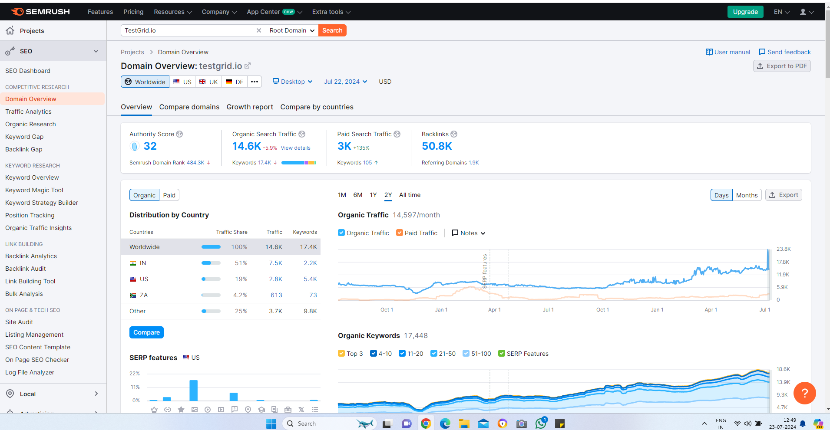Open the Desktop device dropdown
830x430 pixels.
[292, 82]
